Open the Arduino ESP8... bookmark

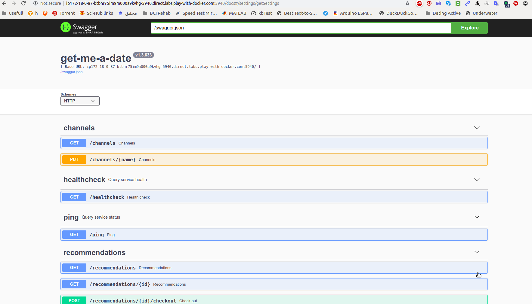point(353,13)
